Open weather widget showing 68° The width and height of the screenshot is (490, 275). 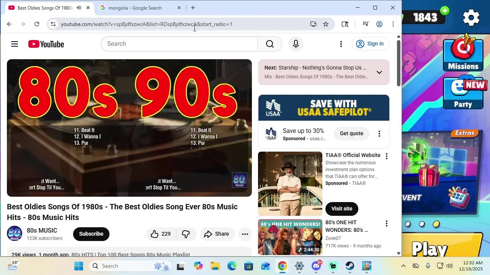click(13, 265)
